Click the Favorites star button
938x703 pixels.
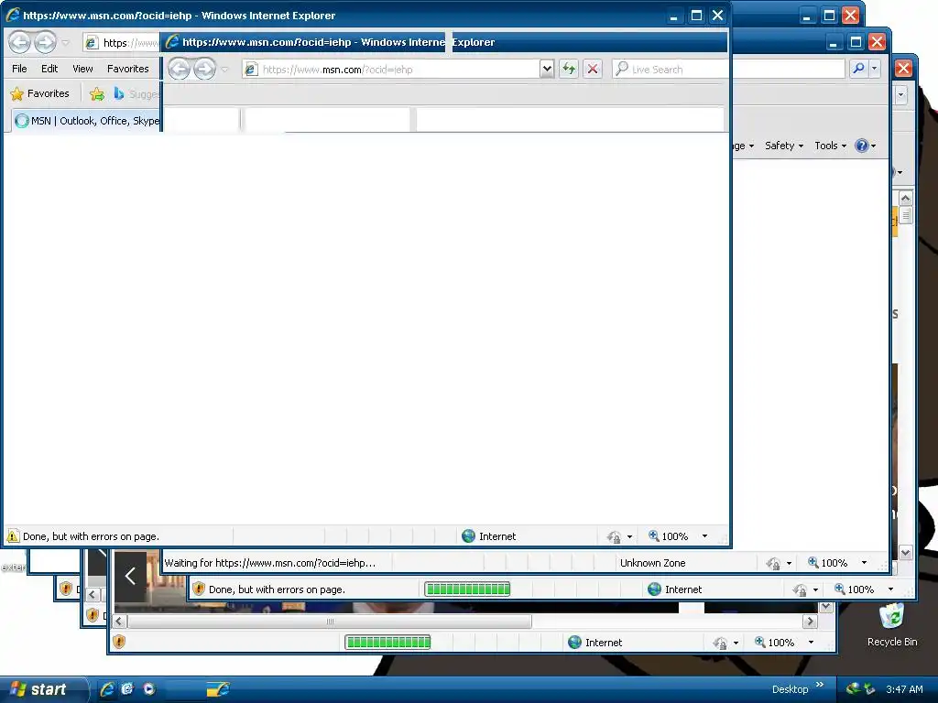(40, 94)
